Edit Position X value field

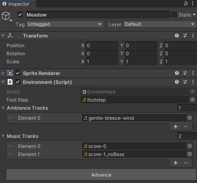pyautogui.click(x=102, y=45)
